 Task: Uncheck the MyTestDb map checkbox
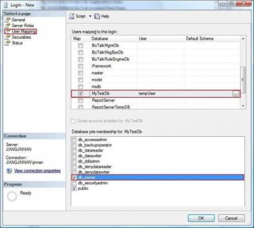point(80,93)
